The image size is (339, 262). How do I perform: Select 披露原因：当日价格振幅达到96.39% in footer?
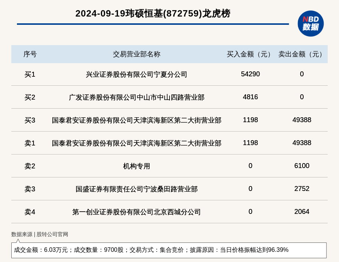239,250
